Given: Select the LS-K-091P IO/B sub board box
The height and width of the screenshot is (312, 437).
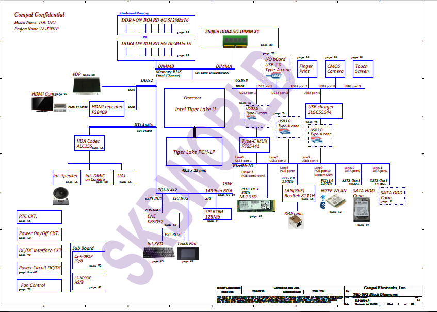Looking at the screenshot, I should click(x=89, y=260).
